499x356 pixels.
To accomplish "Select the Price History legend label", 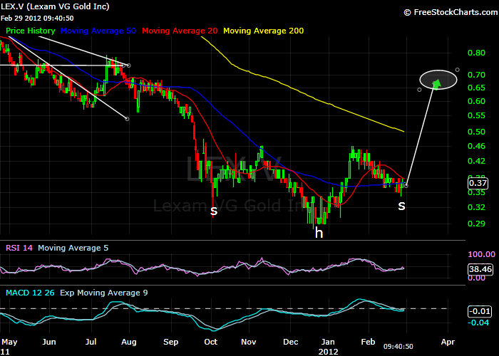I will [31, 31].
